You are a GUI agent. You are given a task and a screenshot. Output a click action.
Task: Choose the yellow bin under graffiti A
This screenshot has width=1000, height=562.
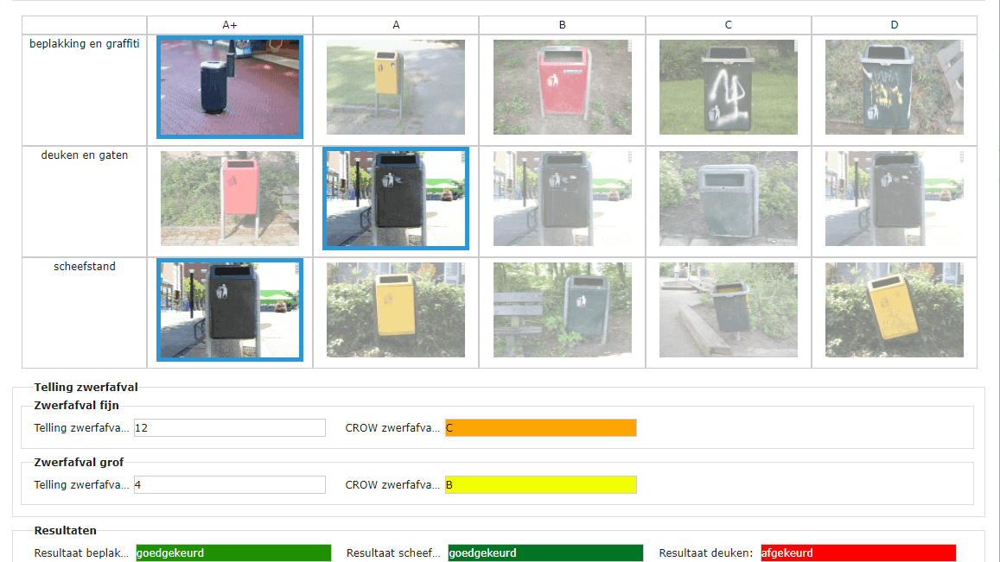[395, 87]
